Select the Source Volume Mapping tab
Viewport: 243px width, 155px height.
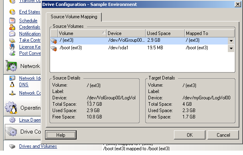74,17
